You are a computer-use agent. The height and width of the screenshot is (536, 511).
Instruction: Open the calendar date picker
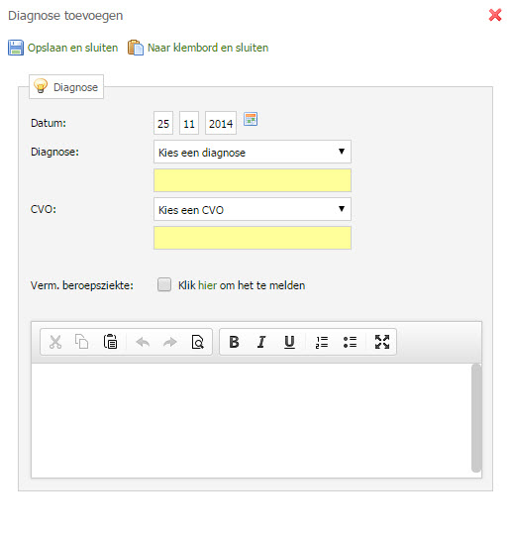point(251,119)
